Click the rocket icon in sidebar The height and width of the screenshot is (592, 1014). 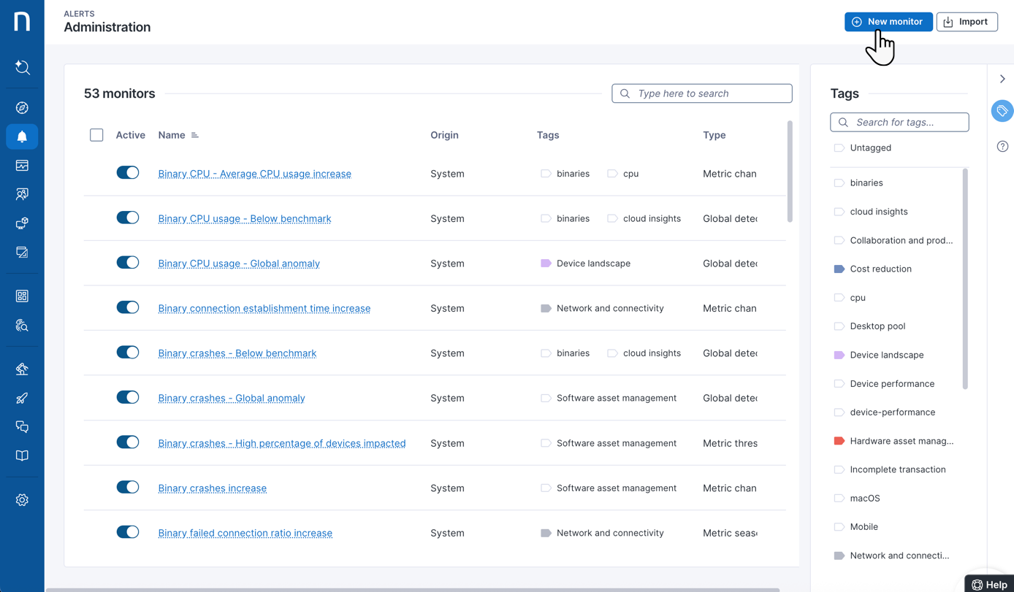22,398
